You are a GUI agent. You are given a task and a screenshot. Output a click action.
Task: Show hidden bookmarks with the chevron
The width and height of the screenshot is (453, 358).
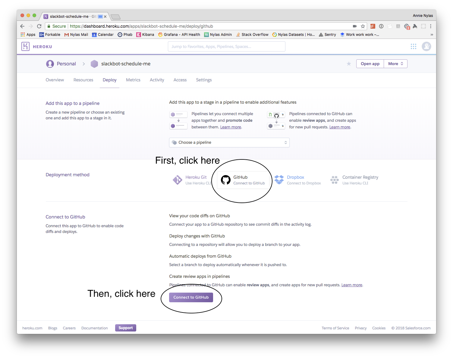point(432,35)
